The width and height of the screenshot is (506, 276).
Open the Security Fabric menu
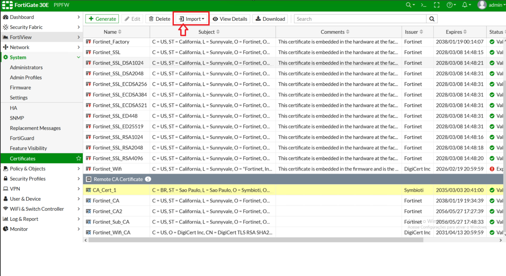[42, 27]
